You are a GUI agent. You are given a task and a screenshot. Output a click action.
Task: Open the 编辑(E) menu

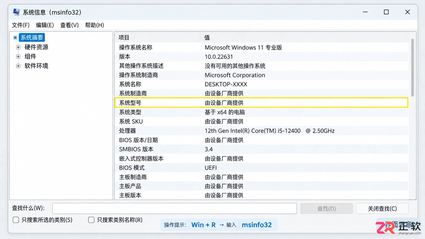(x=45, y=25)
